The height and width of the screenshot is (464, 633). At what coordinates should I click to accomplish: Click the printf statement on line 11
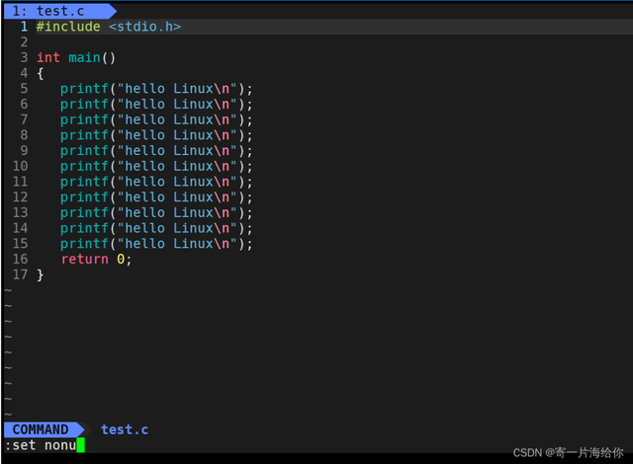coord(156,182)
